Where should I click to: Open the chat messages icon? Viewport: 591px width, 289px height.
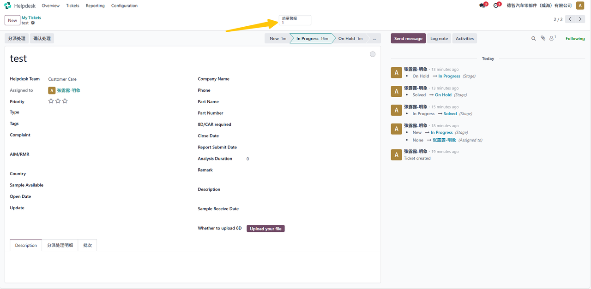tap(482, 6)
